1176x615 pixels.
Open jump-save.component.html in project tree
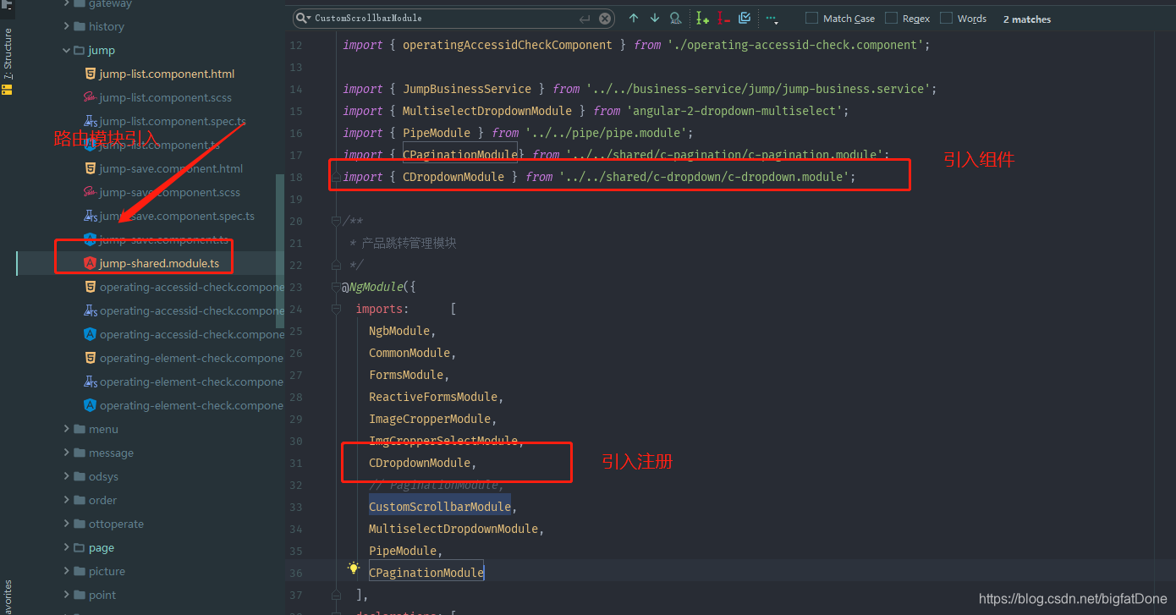coord(171,168)
